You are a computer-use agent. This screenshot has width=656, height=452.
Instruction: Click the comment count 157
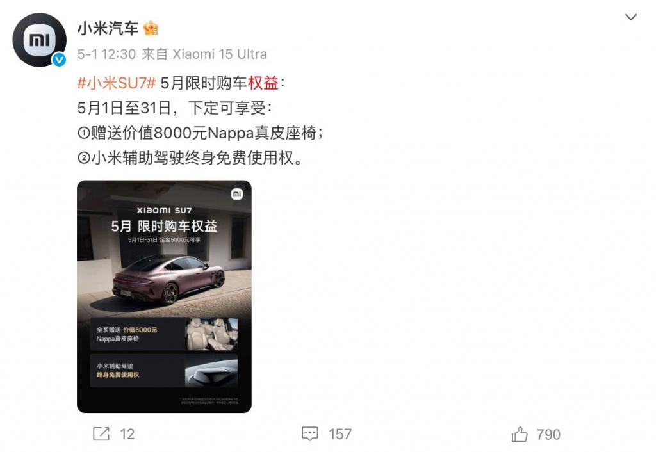pyautogui.click(x=340, y=435)
